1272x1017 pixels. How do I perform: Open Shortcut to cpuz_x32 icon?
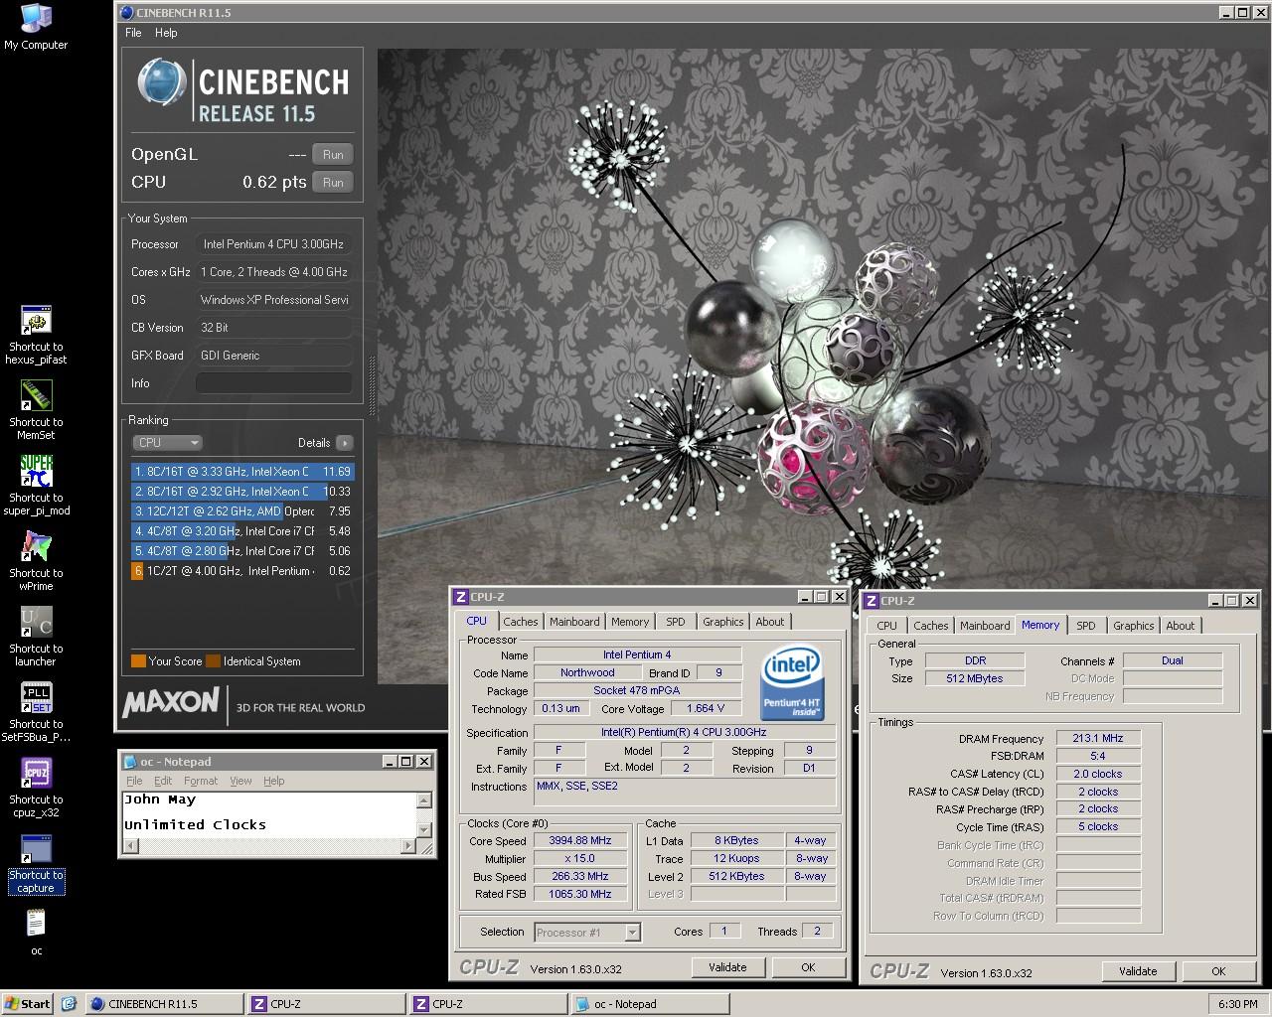tap(36, 788)
